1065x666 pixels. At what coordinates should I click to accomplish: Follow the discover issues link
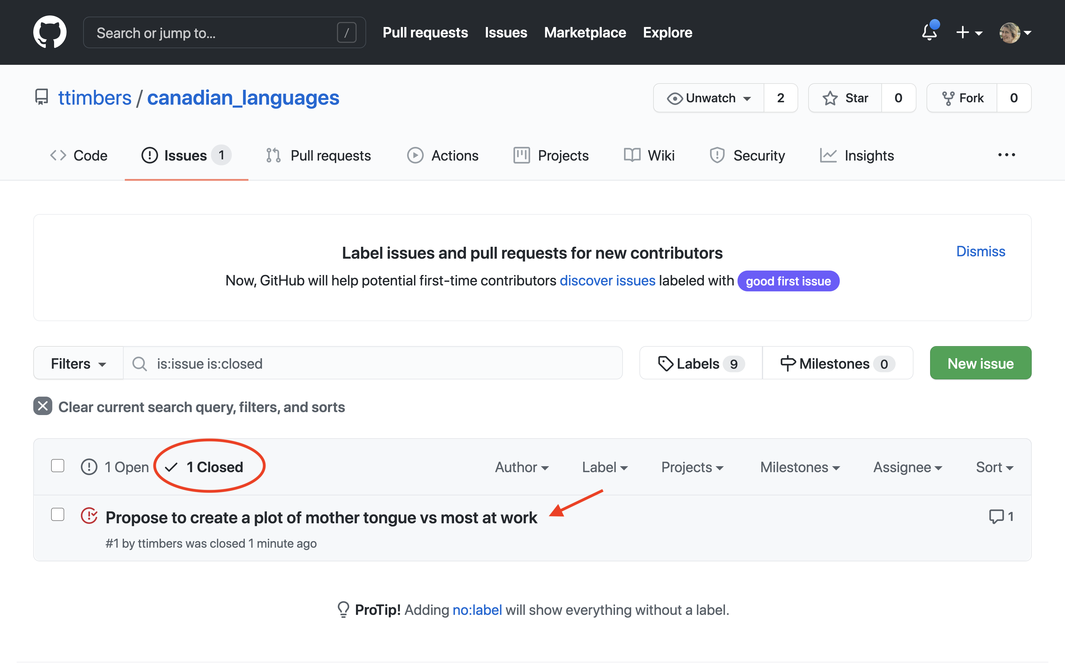(x=607, y=281)
